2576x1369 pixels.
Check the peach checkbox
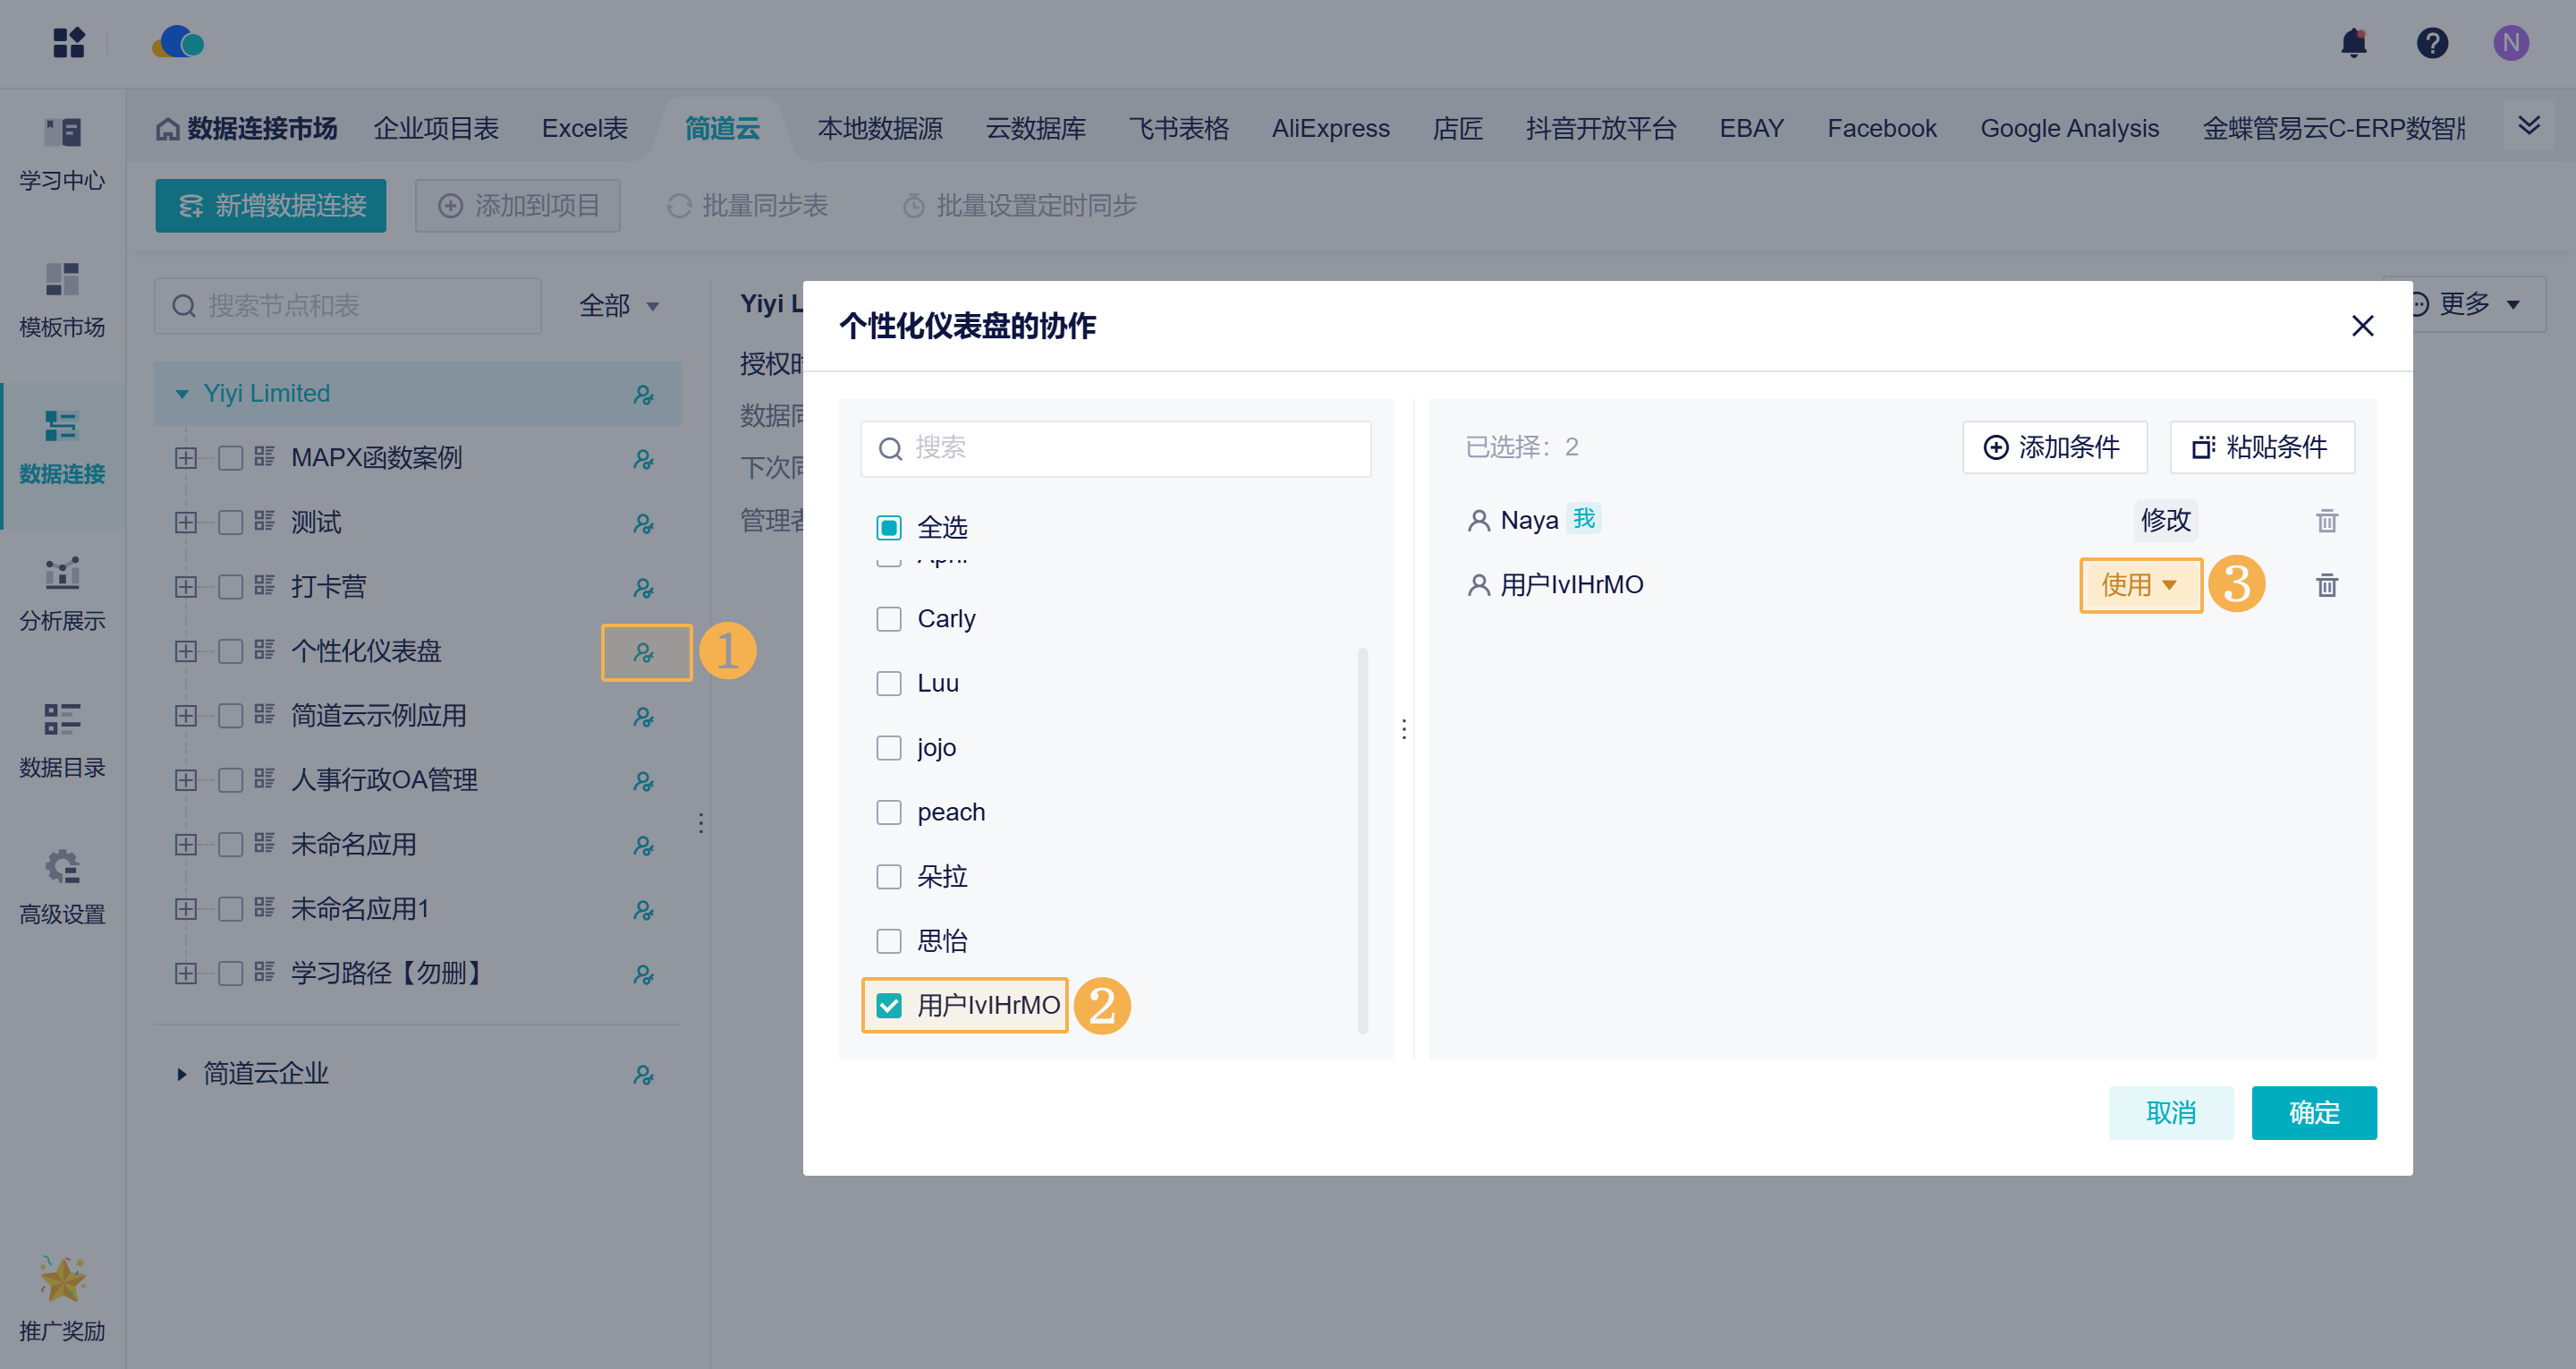point(888,812)
